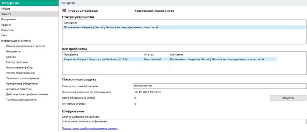Open Точки распространения subsection
This screenshot has width=307, height=132.
21,100
